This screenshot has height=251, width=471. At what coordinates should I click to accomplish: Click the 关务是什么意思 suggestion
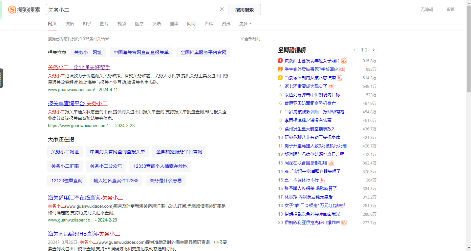[x=166, y=181]
